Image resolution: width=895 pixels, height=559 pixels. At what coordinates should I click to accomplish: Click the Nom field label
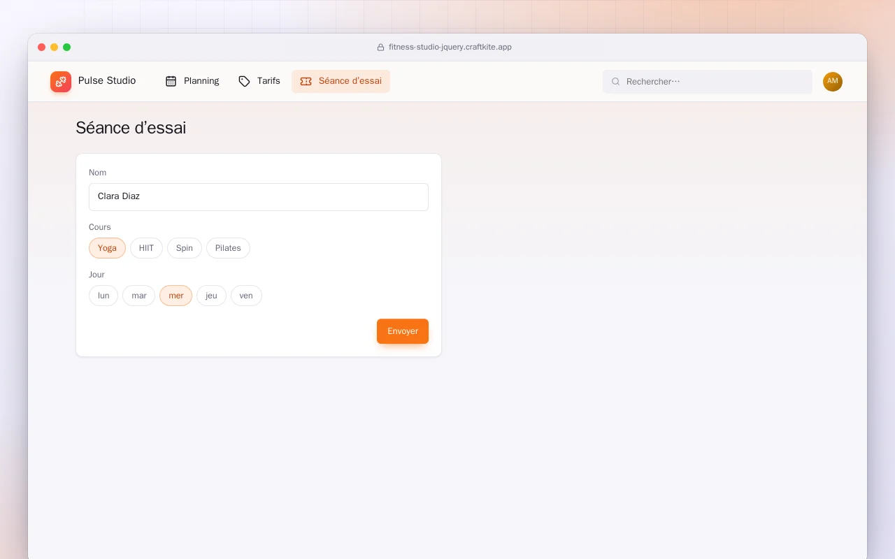click(98, 173)
